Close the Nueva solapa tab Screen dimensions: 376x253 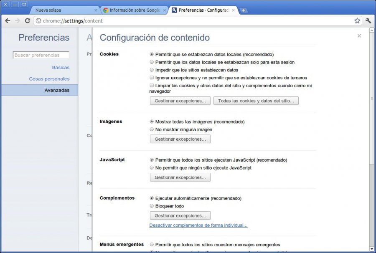96,10
